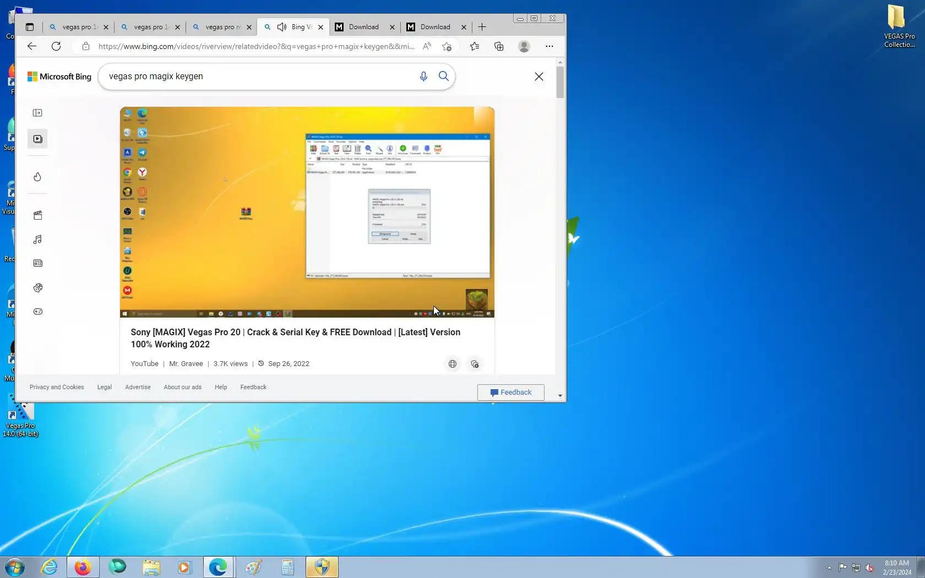The image size is (925, 578).
Task: Open the About our ads link
Action: pos(182,387)
